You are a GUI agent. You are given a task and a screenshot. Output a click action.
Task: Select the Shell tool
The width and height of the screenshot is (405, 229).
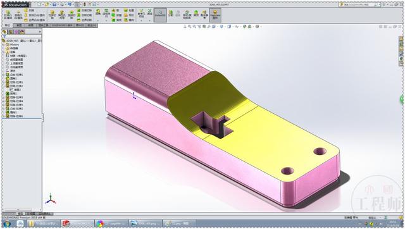click(116, 20)
